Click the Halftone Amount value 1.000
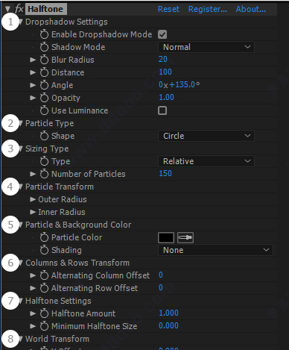 tap(168, 313)
